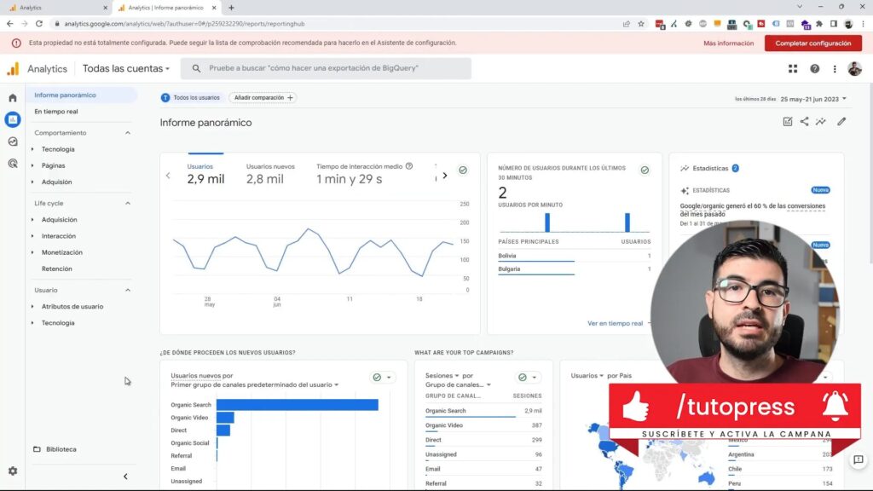
Task: Collapse the left navigation panel
Action: pyautogui.click(x=125, y=477)
